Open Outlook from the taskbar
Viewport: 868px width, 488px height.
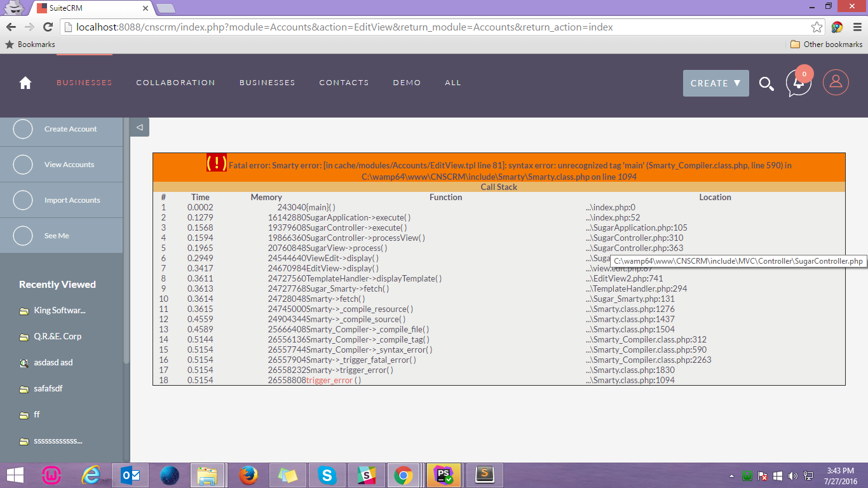[131, 475]
